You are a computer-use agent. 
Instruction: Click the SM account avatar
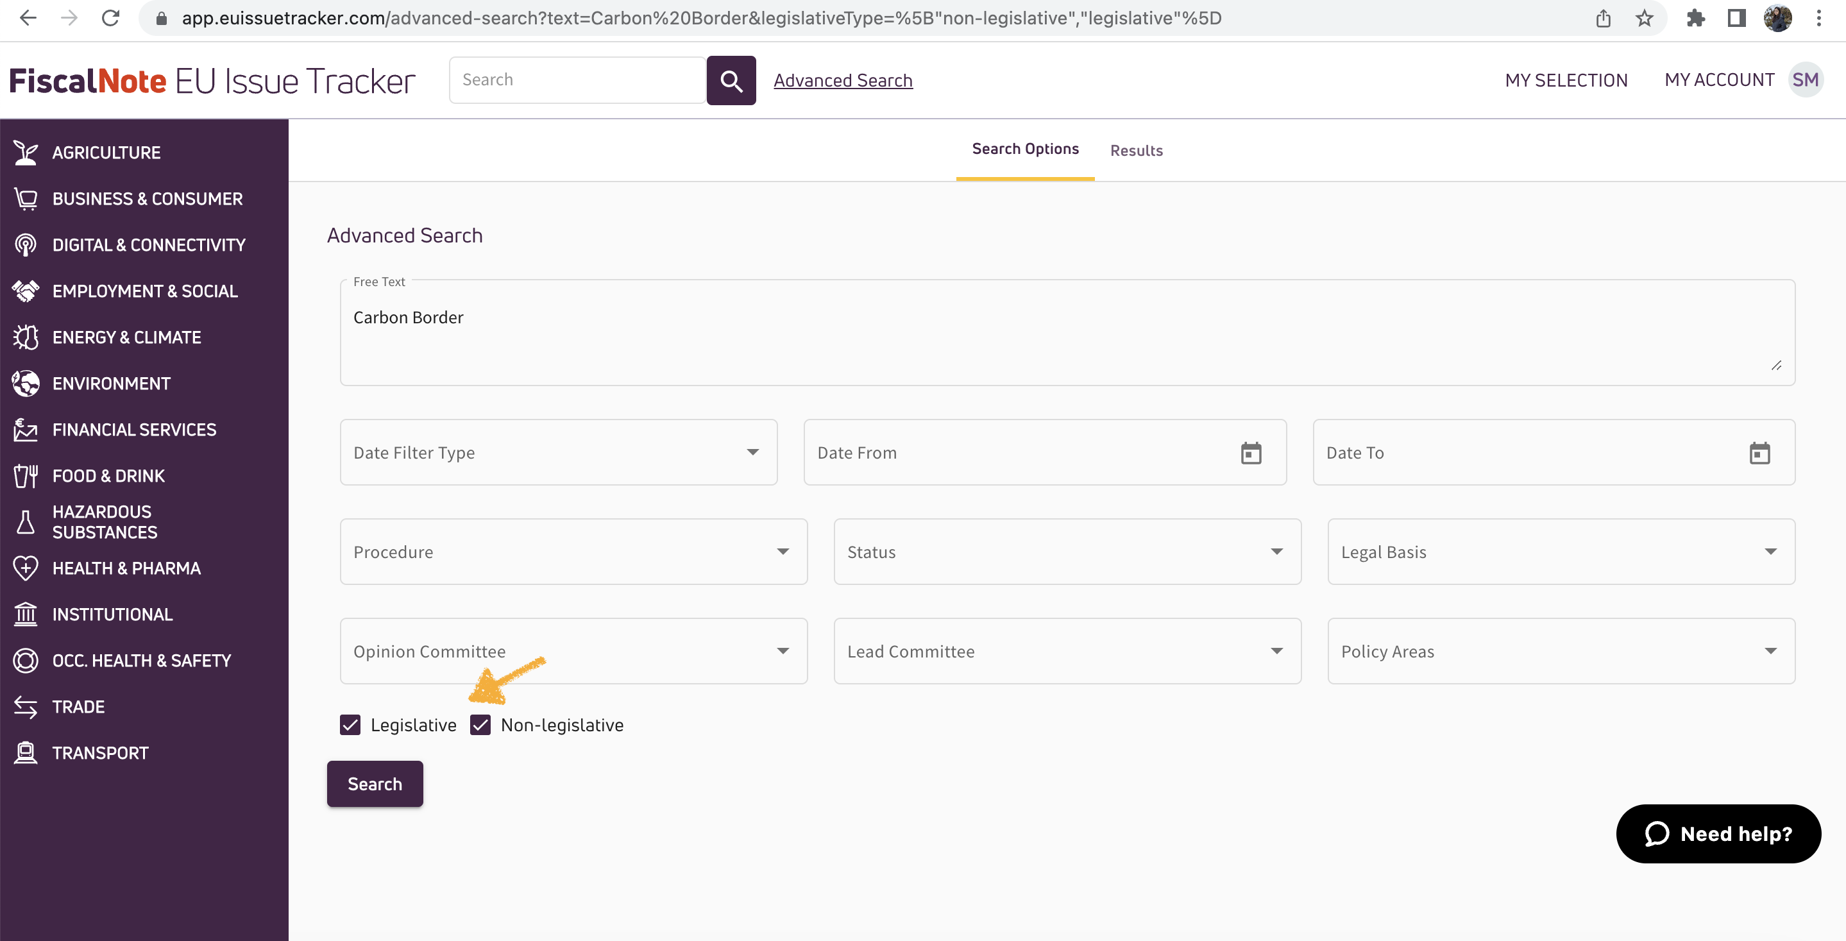1805,80
